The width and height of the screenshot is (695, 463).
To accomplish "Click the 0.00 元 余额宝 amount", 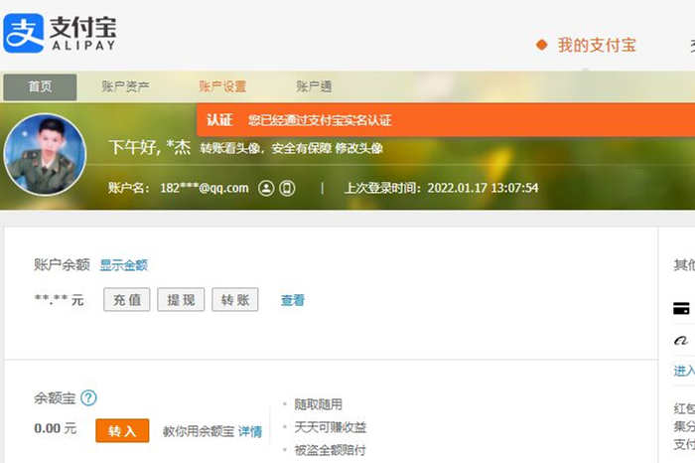I will coord(56,429).
